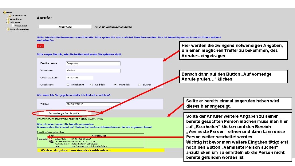Click the Nachrichtensystem folder icon
The height and width of the screenshot is (166, 295).
pos(8,29)
